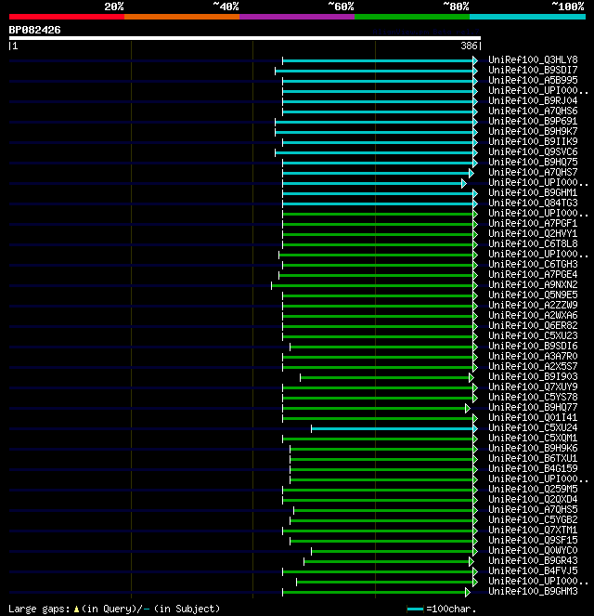Select the UniRef100_C5YS78 label
The width and height of the screenshot is (594, 616).
pyautogui.click(x=533, y=397)
